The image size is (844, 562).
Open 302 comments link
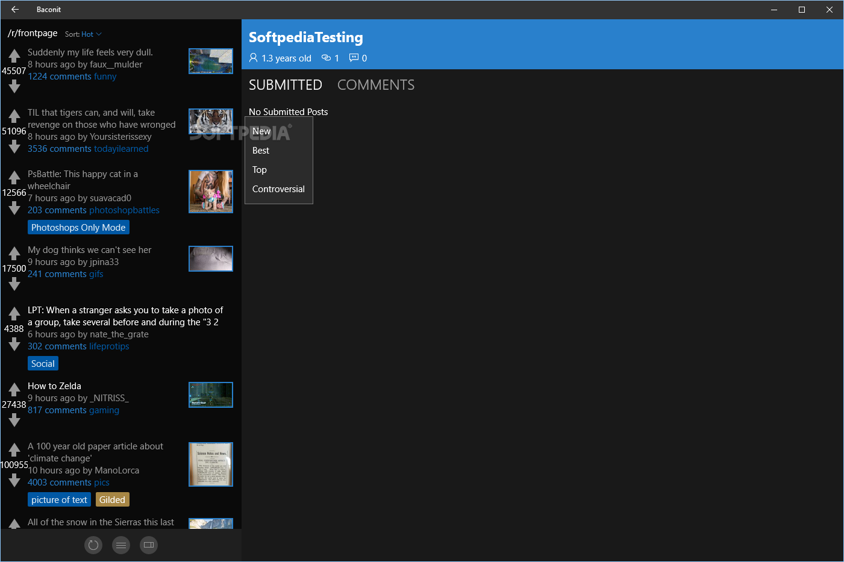pos(57,346)
